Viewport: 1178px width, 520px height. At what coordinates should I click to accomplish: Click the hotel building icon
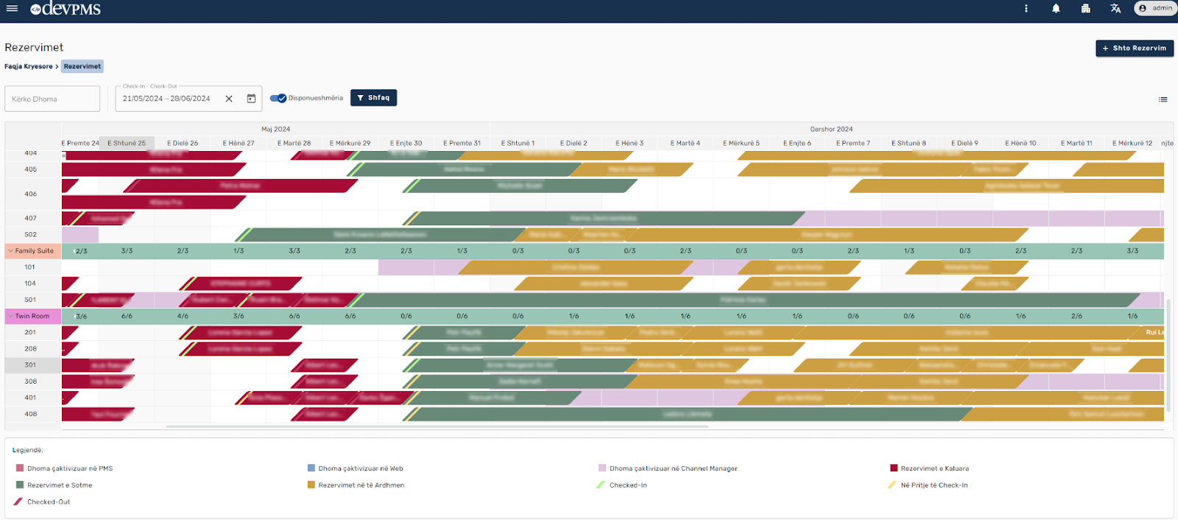(x=1085, y=9)
